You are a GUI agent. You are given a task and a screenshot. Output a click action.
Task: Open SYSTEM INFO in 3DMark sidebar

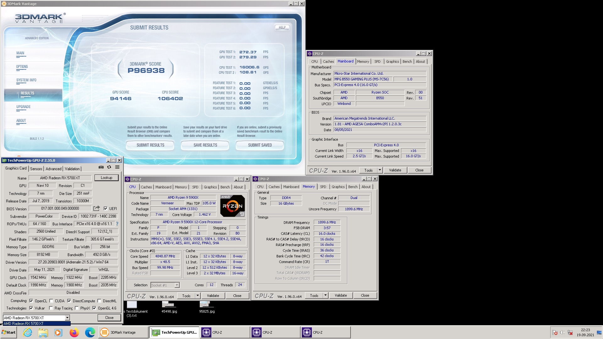click(x=26, y=80)
